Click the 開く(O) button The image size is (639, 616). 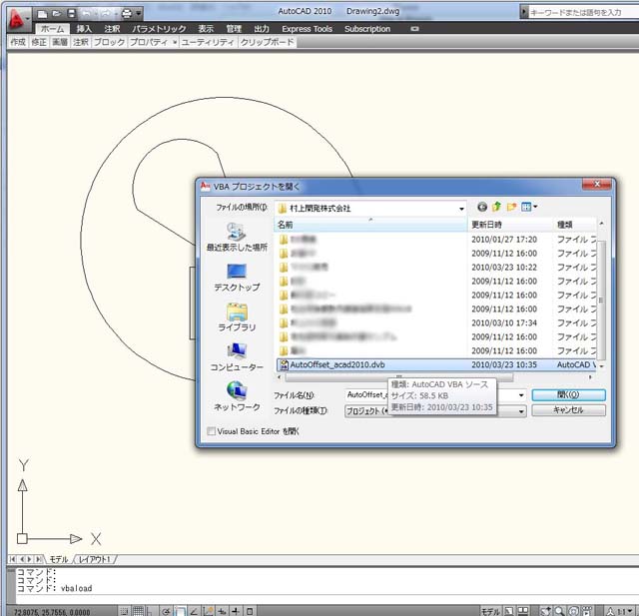[x=568, y=394]
